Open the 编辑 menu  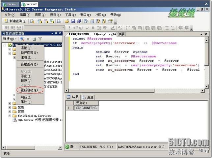(x=25, y=15)
